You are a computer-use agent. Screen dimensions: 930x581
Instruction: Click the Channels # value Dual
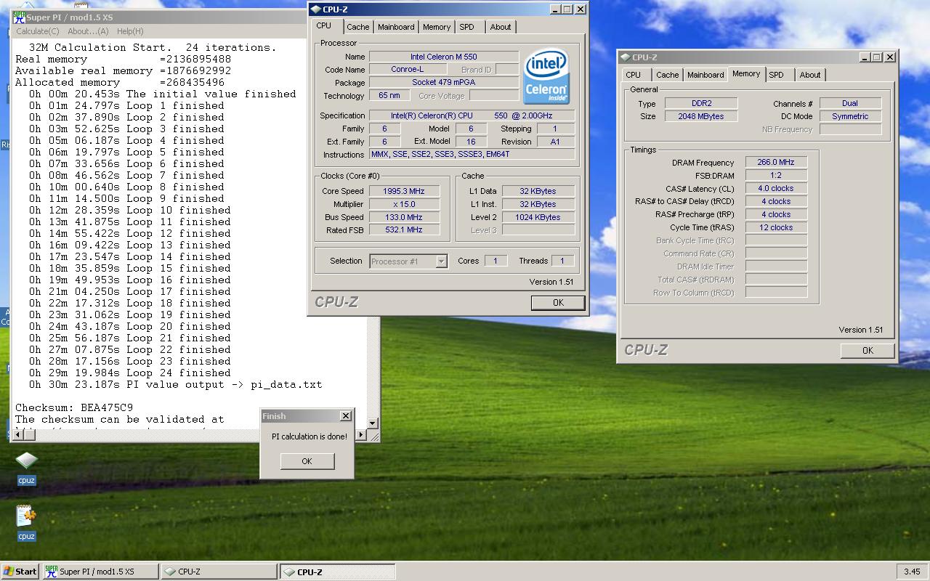(850, 103)
